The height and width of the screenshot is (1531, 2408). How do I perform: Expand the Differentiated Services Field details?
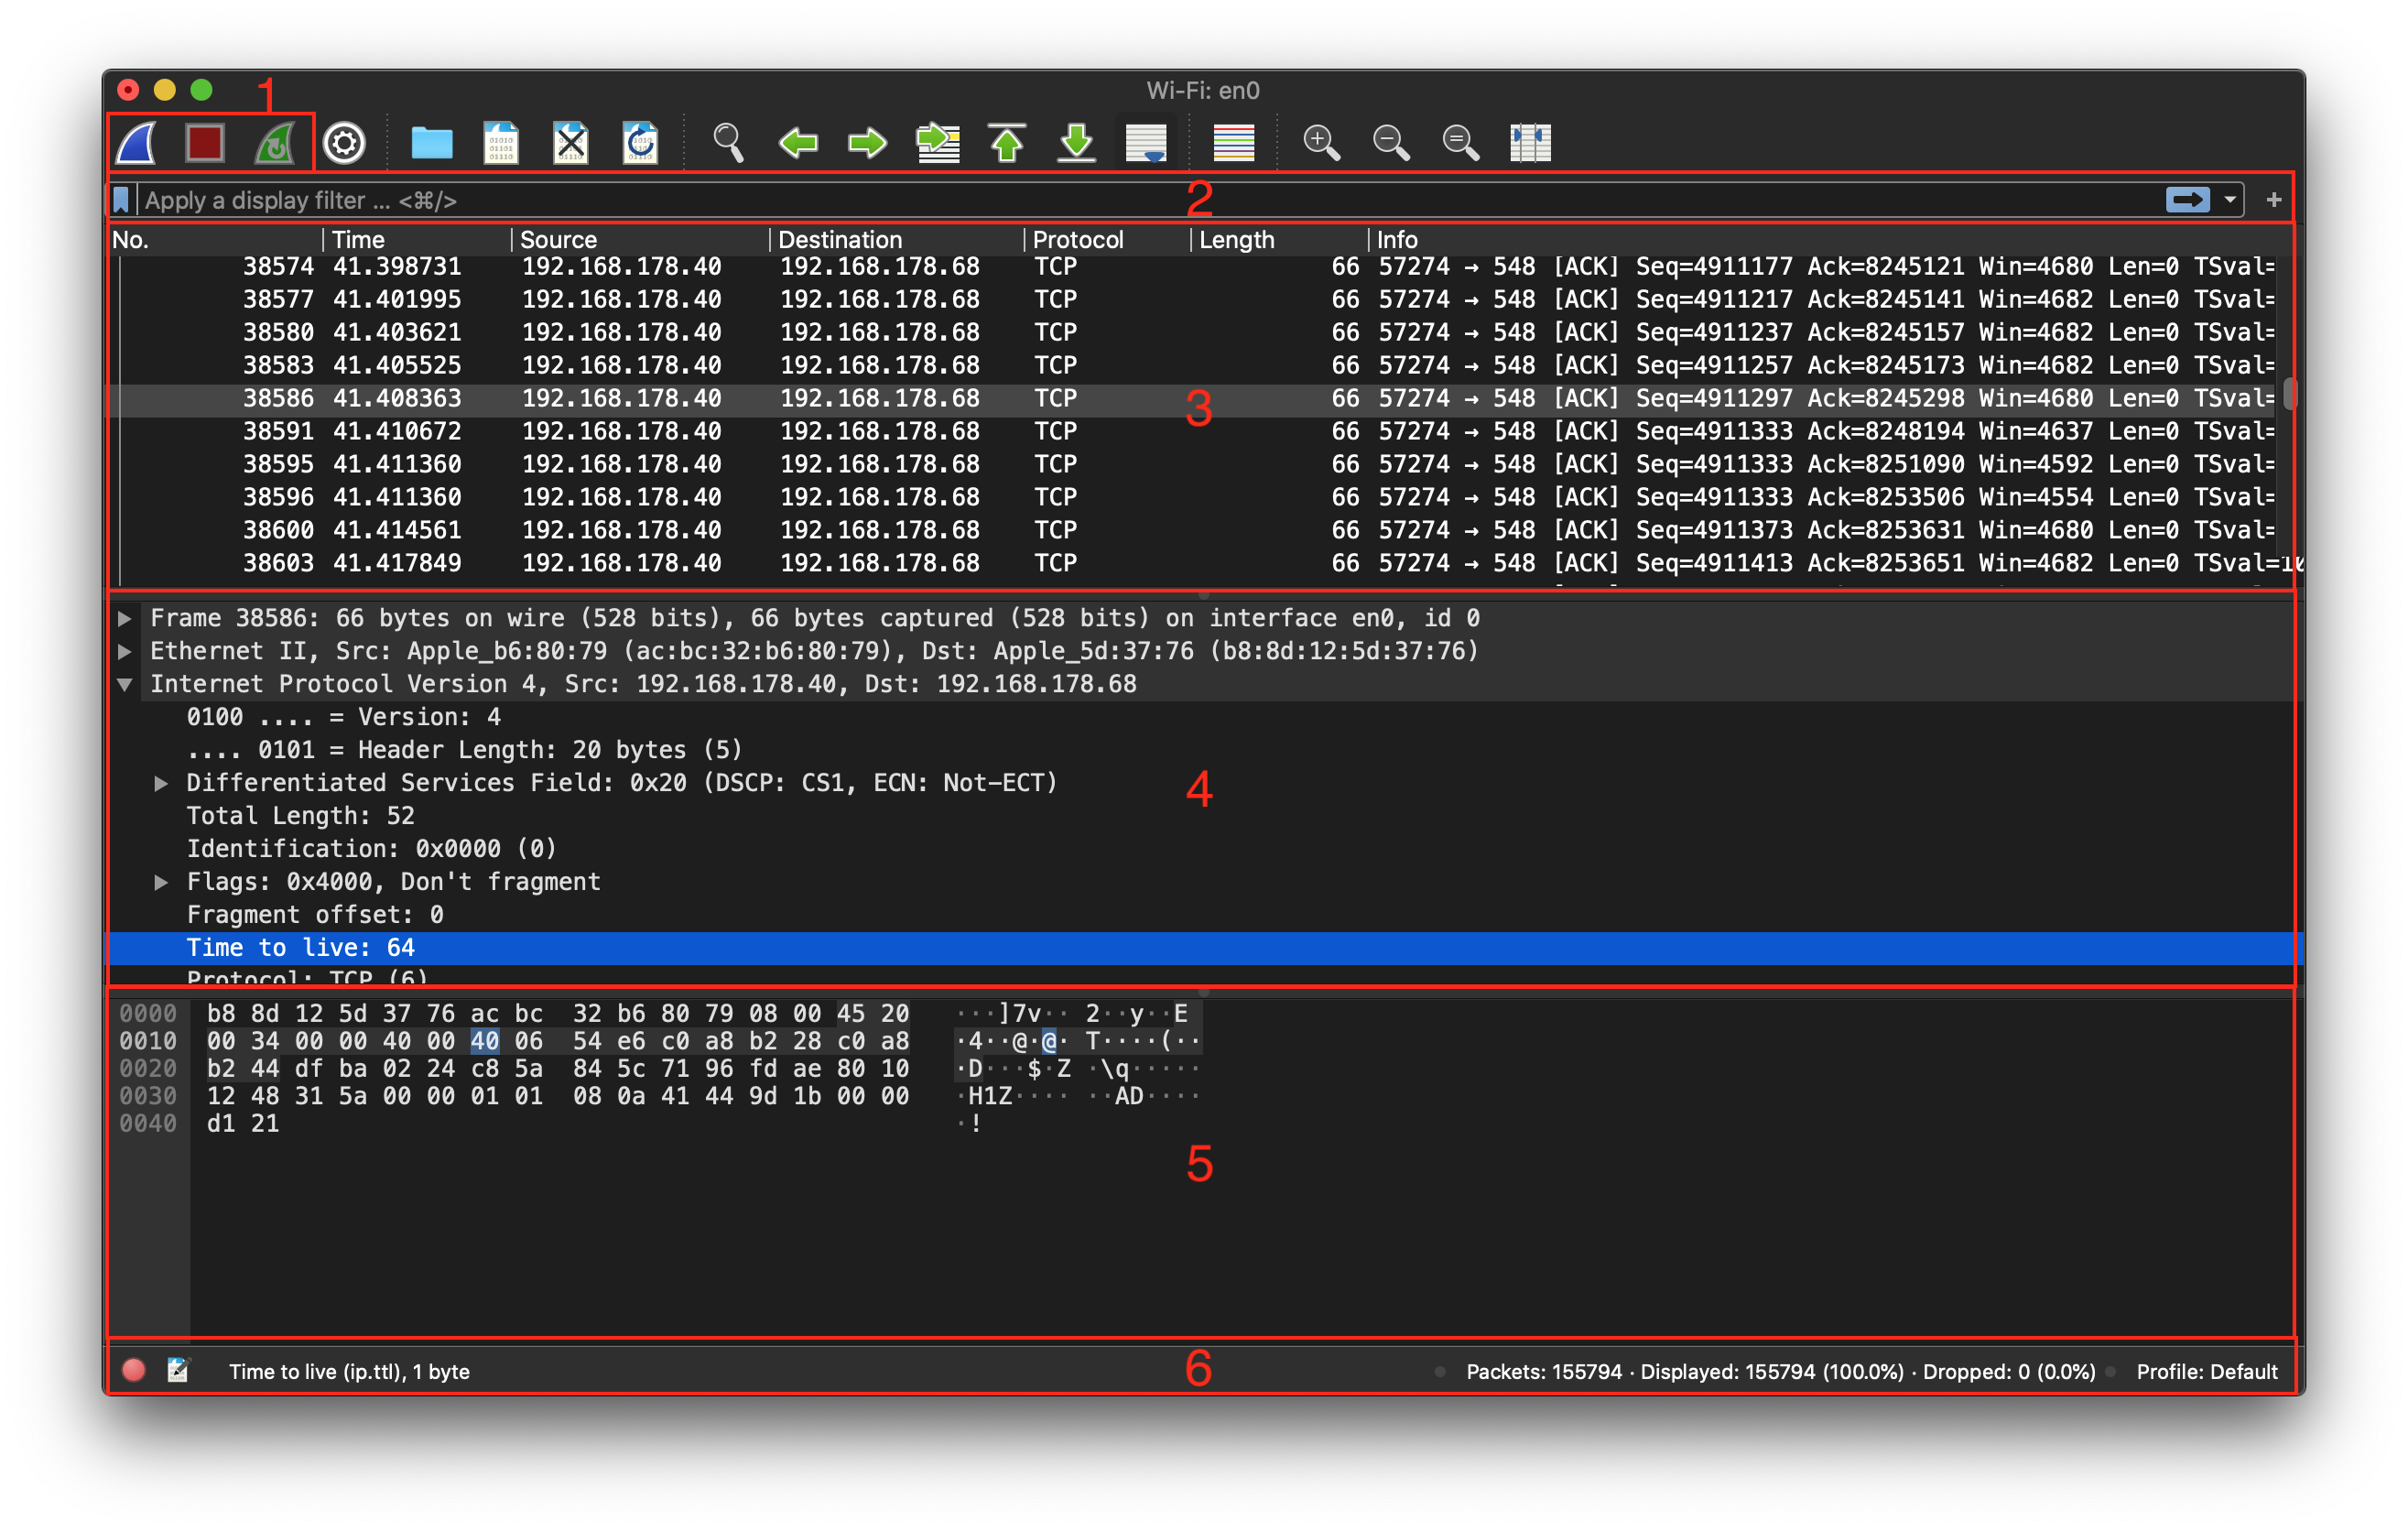click(162, 783)
